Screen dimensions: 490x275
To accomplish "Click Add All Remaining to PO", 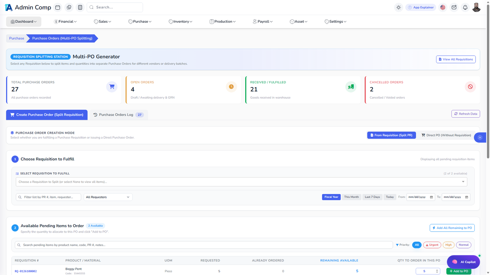I will (x=452, y=228).
